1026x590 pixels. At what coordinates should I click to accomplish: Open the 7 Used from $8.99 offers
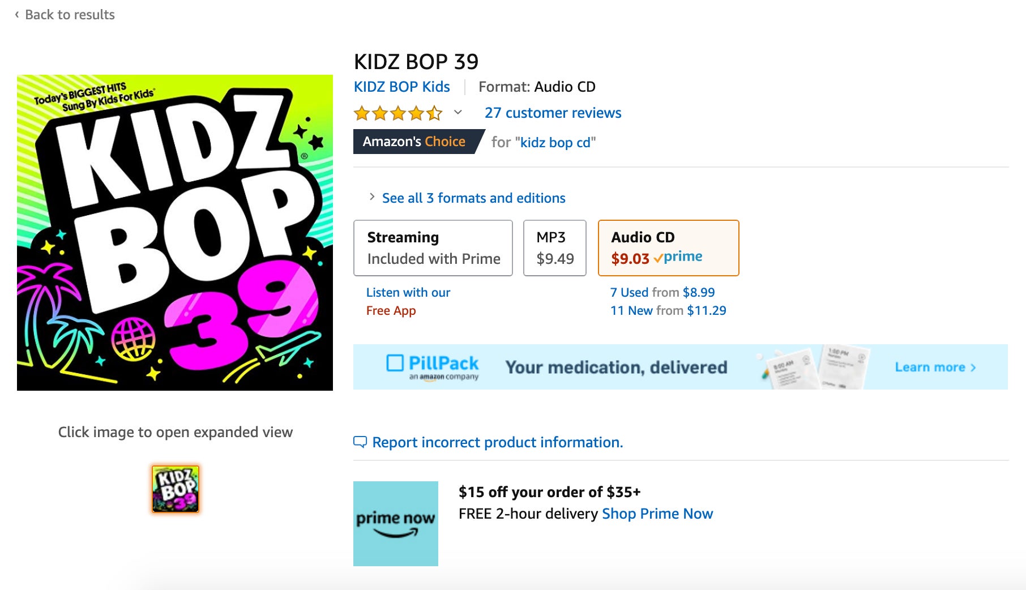(x=662, y=292)
